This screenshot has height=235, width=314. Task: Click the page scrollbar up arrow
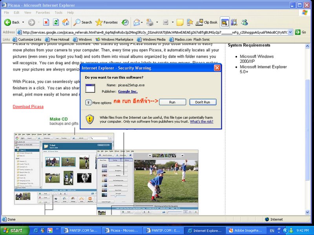tap(307, 46)
